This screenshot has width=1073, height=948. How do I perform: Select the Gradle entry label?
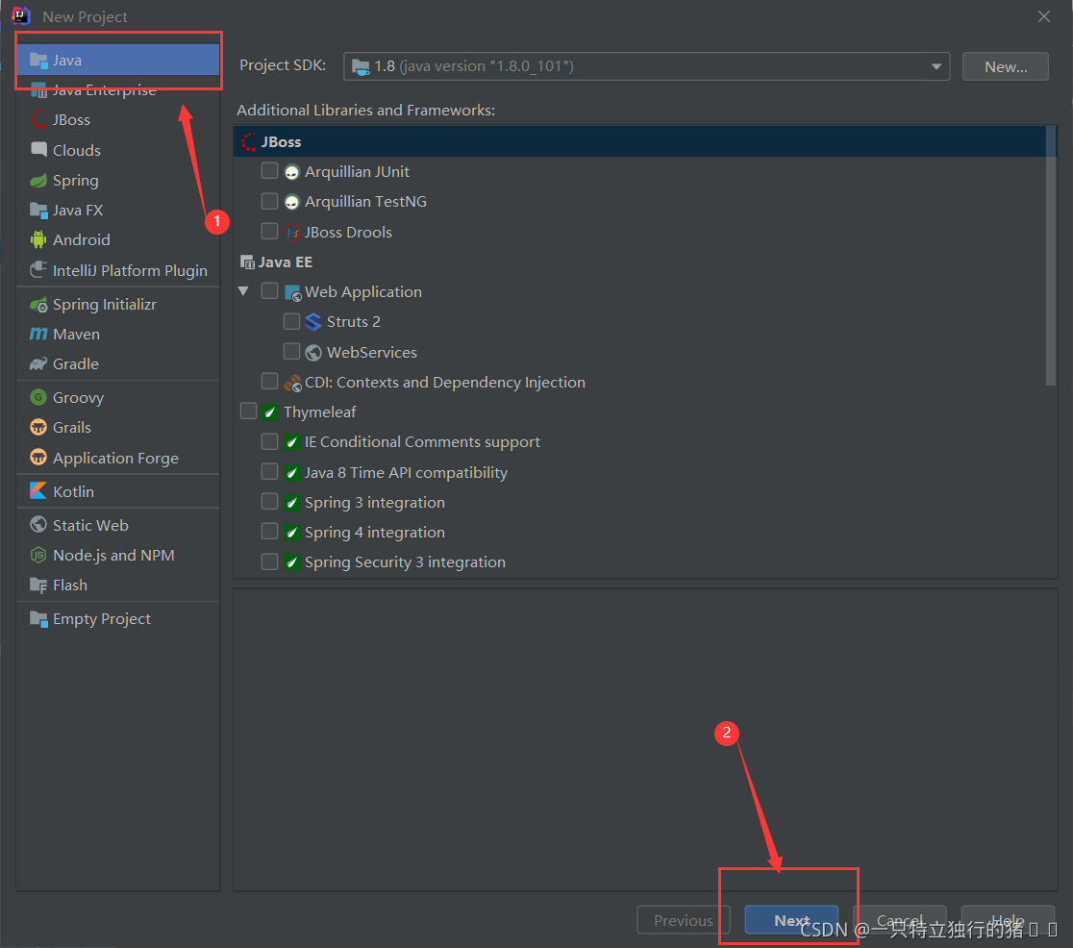76,364
